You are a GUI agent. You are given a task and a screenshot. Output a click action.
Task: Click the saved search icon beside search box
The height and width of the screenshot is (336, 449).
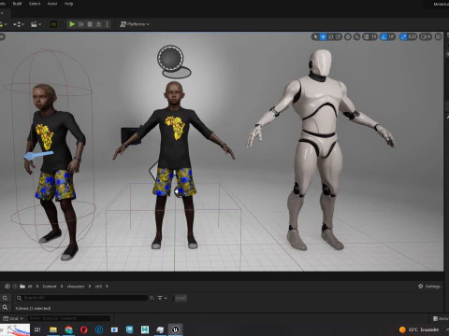(152, 298)
